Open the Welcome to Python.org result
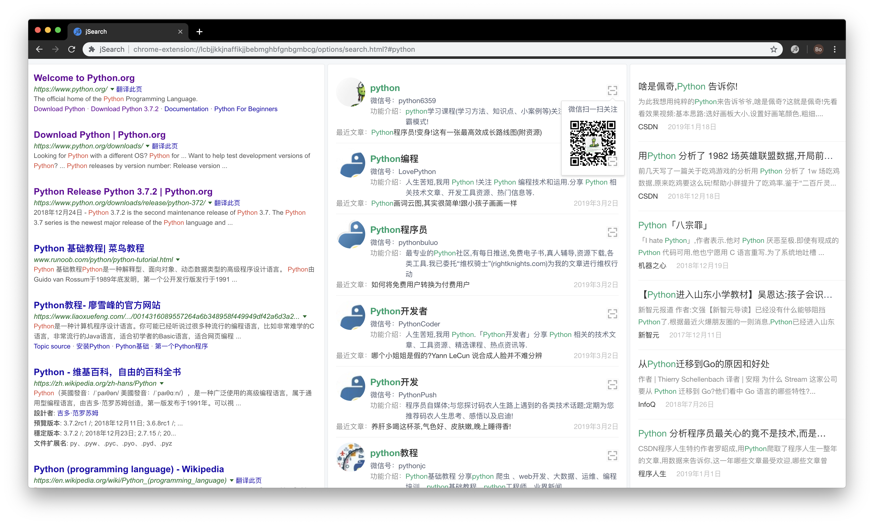Image resolution: width=874 pixels, height=525 pixels. 84,78
